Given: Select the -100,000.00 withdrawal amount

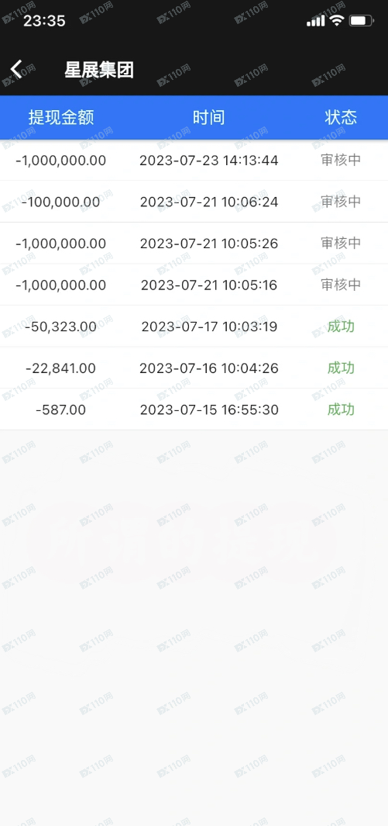Looking at the screenshot, I should coord(61,202).
